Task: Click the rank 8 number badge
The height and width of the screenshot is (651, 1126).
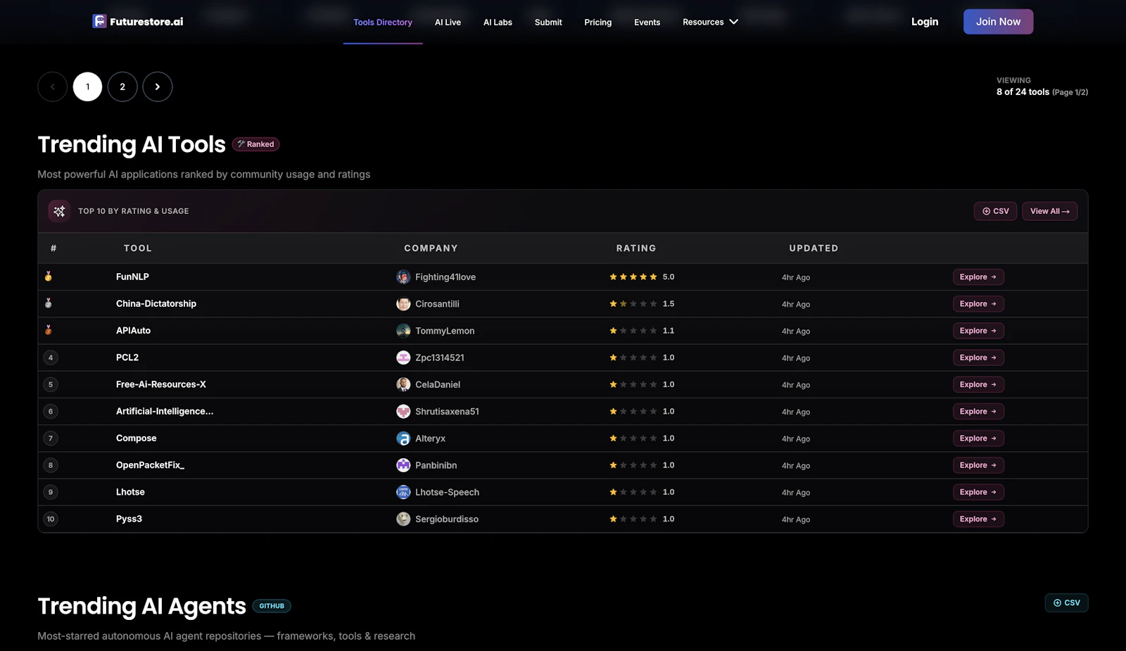Action: (x=51, y=465)
